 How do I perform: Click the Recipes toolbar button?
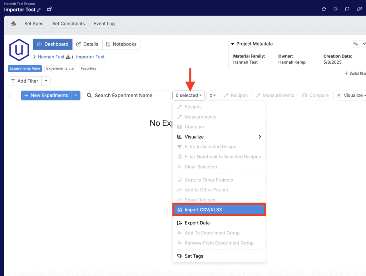click(236, 95)
